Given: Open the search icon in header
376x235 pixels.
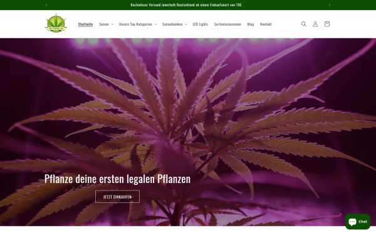Looking at the screenshot, I should coord(303,24).
